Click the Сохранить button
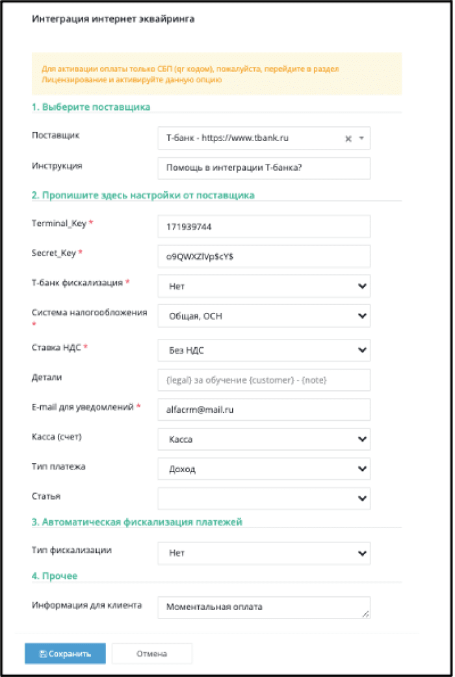This screenshot has width=455, height=677. [x=65, y=654]
